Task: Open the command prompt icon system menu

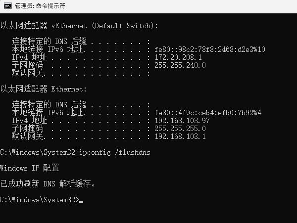Action: [x=8, y=5]
